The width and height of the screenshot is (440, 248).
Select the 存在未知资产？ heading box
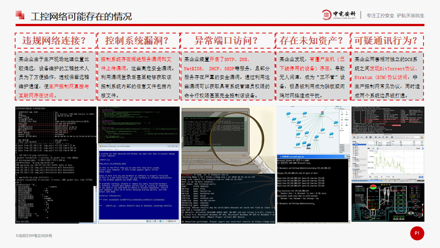(x=313, y=40)
